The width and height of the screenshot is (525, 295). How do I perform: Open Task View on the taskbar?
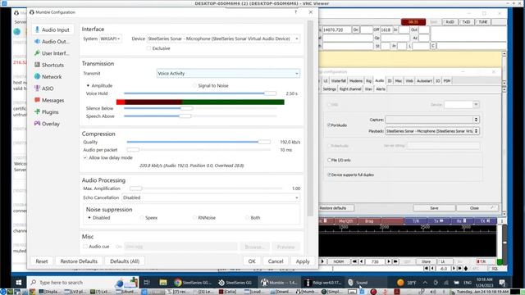point(146,283)
